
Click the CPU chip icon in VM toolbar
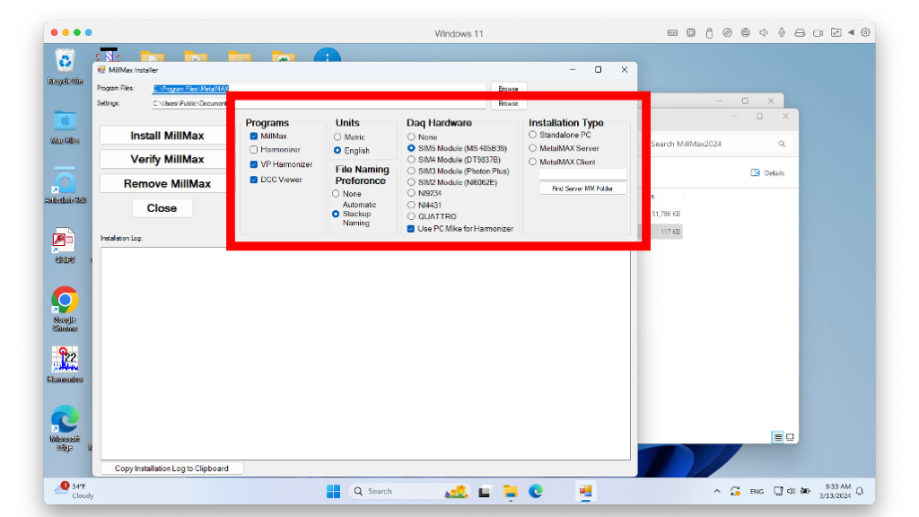tap(690, 33)
